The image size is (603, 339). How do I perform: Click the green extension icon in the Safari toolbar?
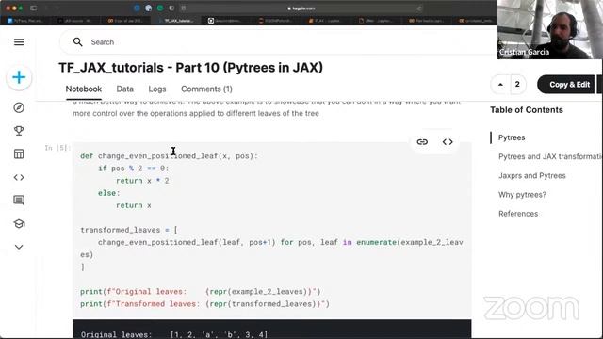pos(160,8)
